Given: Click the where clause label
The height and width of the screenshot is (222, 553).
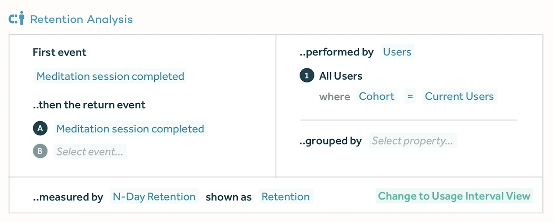Looking at the screenshot, I should pyautogui.click(x=334, y=96).
